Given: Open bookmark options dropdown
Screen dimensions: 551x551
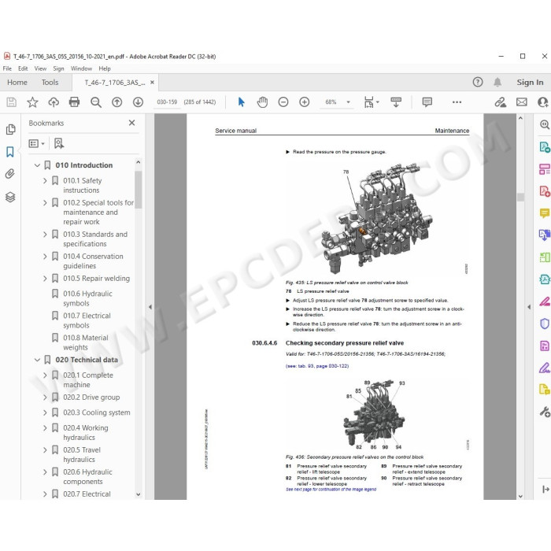Looking at the screenshot, I should tap(36, 143).
